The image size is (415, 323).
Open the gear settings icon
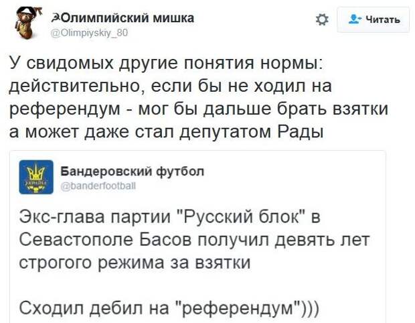322,20
